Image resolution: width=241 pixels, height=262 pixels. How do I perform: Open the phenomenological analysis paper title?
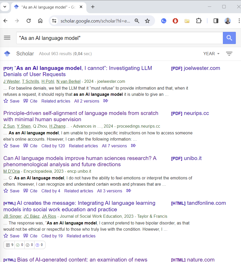(80, 161)
